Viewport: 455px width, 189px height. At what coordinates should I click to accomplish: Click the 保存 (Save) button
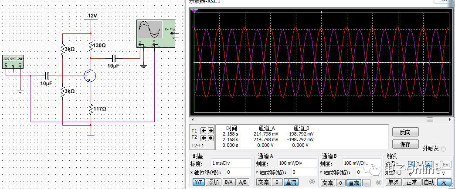pos(405,144)
